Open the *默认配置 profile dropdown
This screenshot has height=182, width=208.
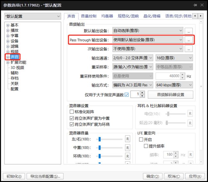click(33, 16)
